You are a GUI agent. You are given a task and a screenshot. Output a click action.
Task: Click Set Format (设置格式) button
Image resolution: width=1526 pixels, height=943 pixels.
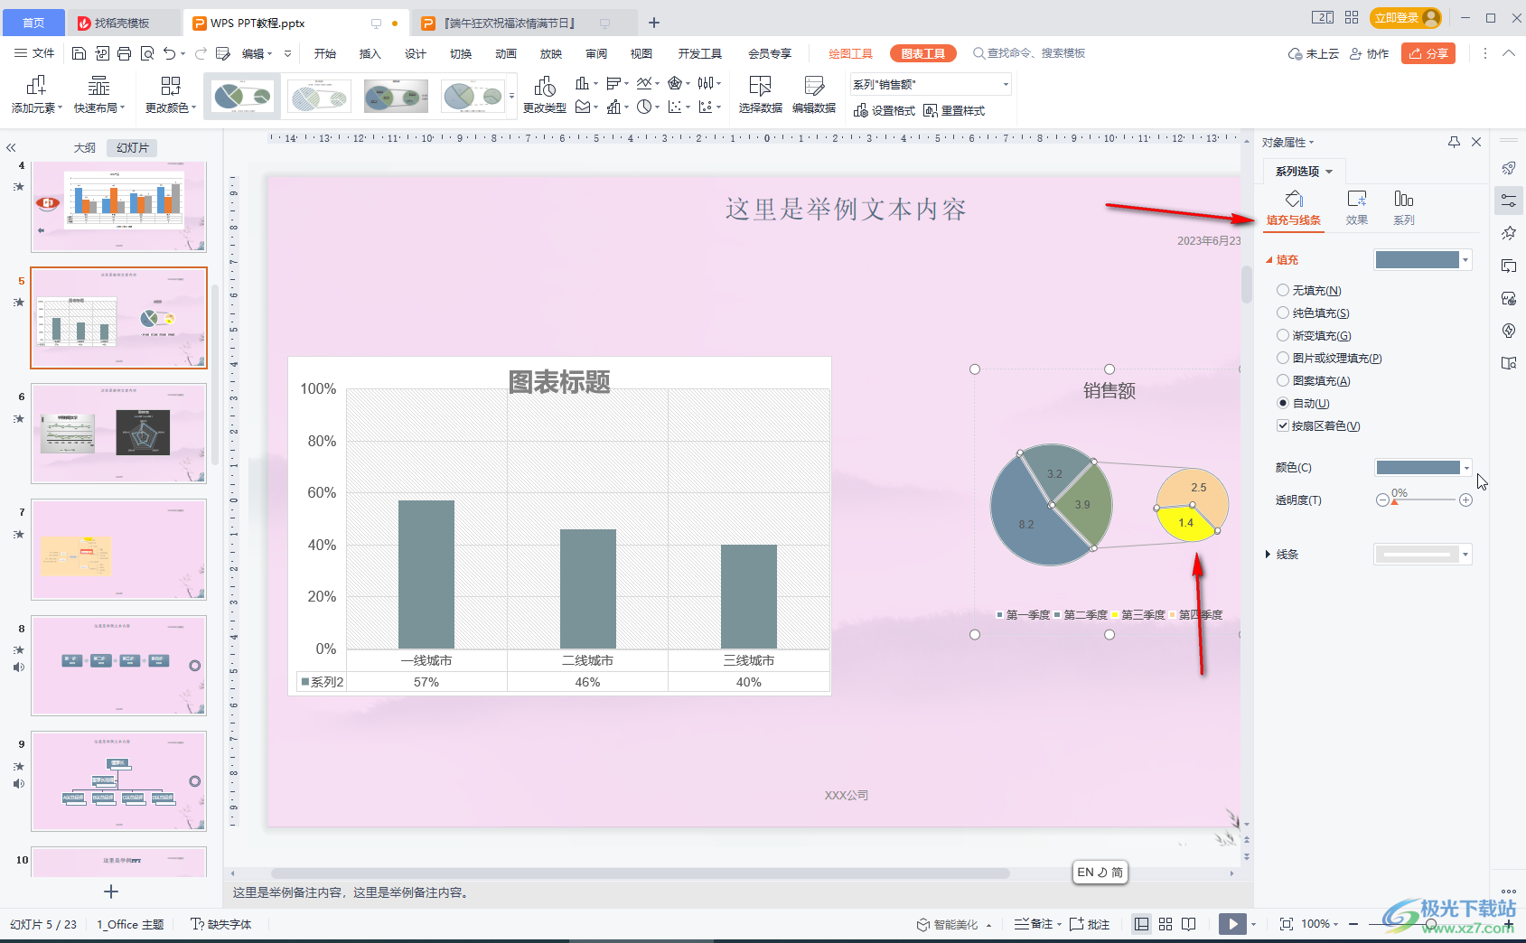(885, 110)
